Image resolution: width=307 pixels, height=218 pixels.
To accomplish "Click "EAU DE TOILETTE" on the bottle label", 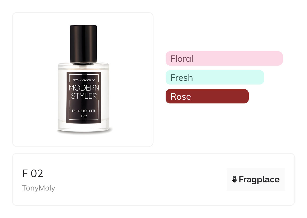I will [x=84, y=111].
